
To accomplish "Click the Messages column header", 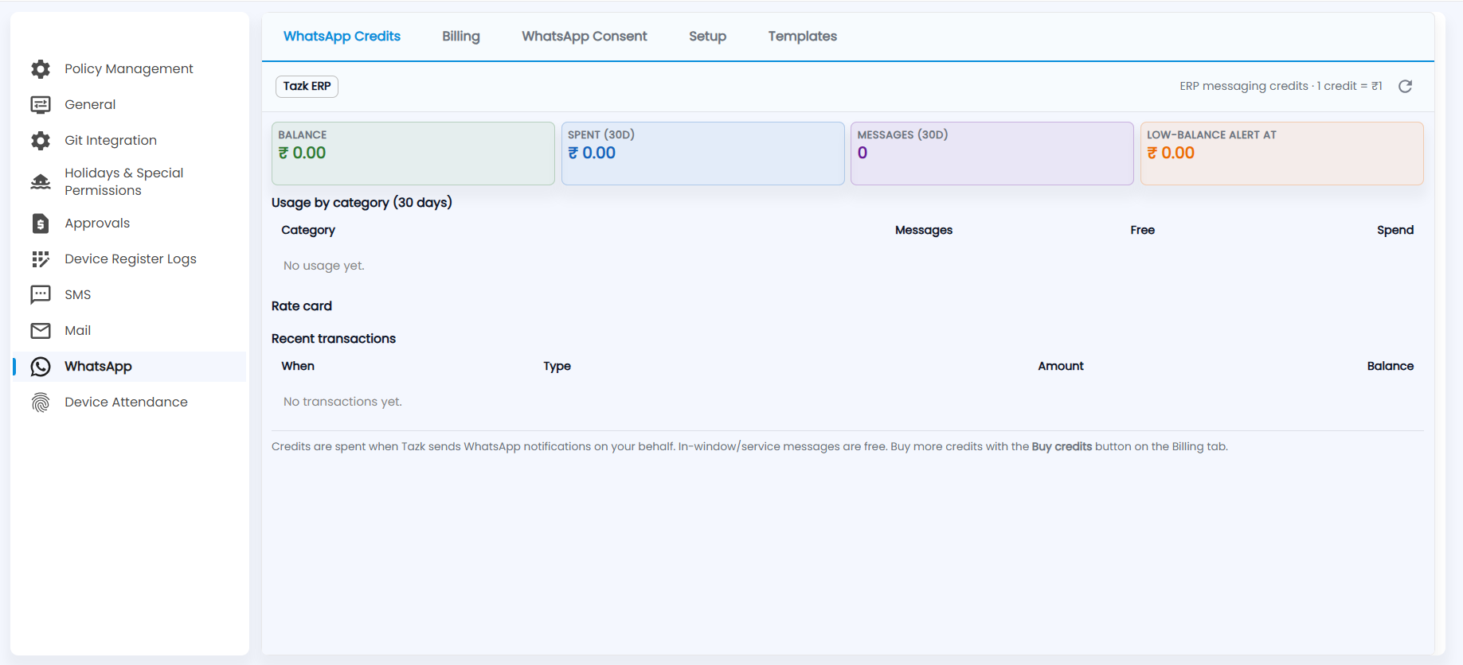I will 924,231.
